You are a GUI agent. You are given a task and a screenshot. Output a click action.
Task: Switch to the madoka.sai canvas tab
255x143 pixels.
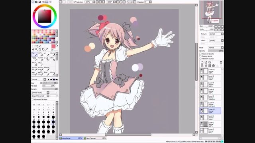pos(71,138)
